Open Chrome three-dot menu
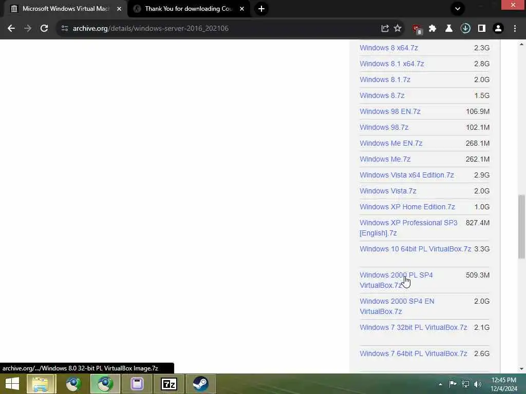The width and height of the screenshot is (526, 394). click(515, 29)
